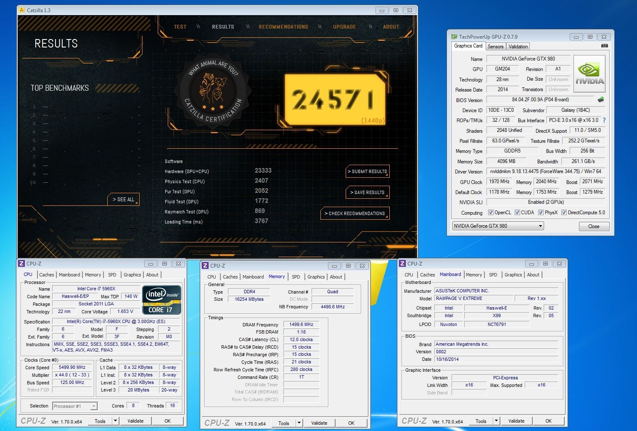
Task: Click the Intel Core i7 logo in CPU-Z
Action: click(x=162, y=300)
